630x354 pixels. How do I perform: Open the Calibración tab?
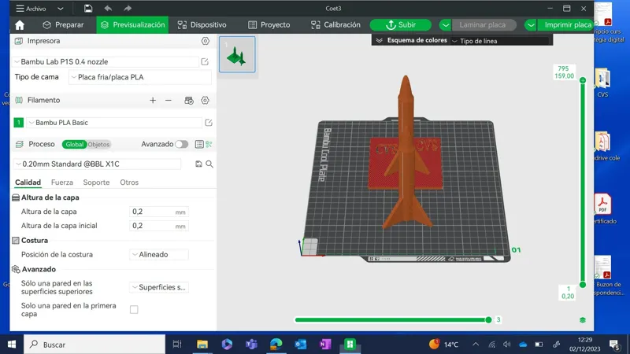[x=335, y=25]
